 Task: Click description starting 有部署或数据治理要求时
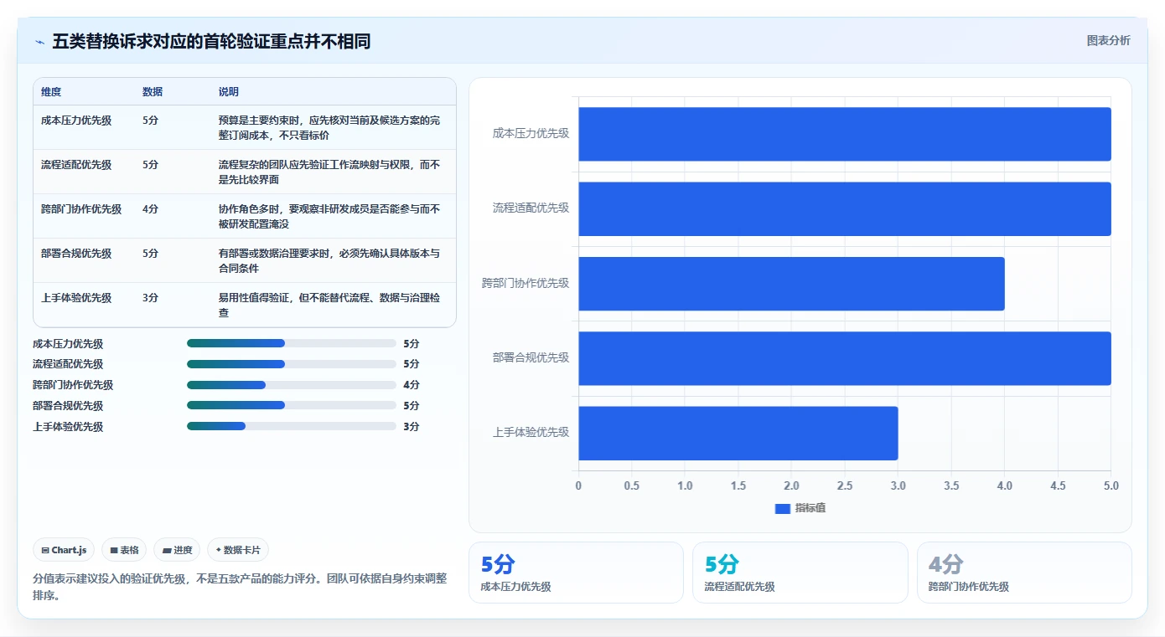(x=329, y=260)
